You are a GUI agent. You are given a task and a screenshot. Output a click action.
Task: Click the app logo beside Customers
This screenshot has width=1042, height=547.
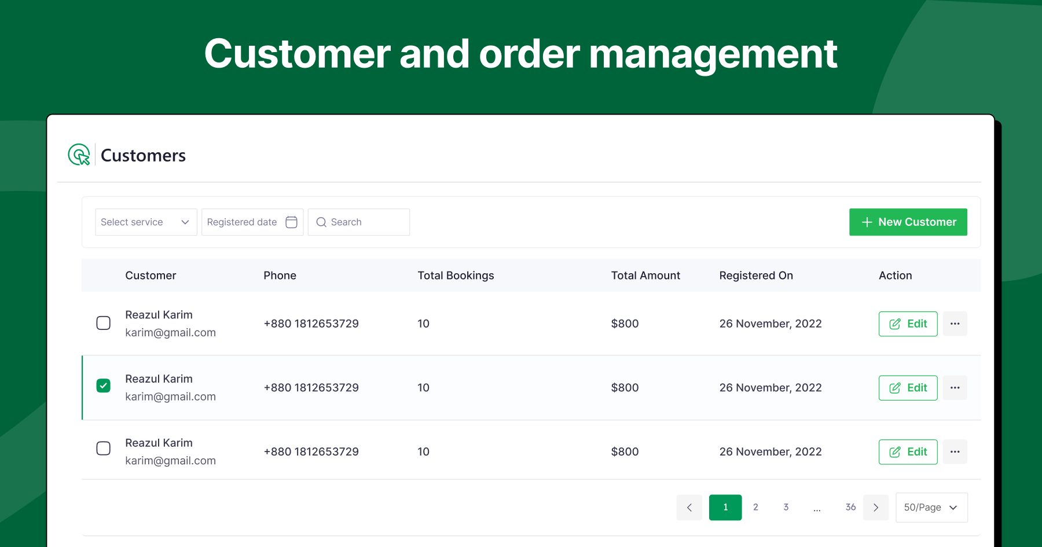tap(79, 155)
